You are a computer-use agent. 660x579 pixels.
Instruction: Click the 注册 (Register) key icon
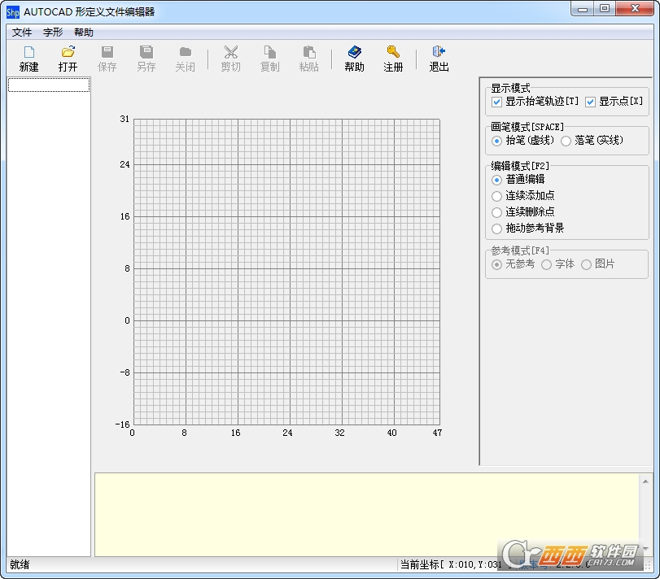point(393,53)
